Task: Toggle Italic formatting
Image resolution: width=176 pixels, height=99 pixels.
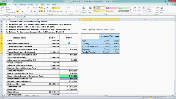Action: tap(20, 11)
